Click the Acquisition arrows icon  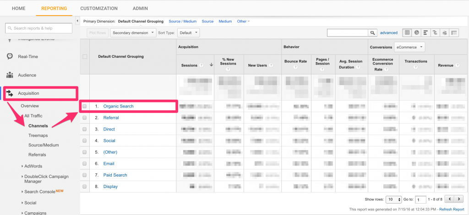point(10,93)
